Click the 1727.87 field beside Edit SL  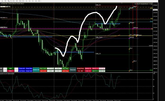pos(102,68)
